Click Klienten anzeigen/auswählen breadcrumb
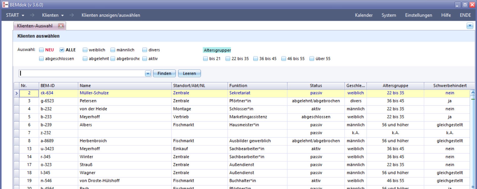This screenshot has height=189, width=477. pyautogui.click(x=111, y=15)
